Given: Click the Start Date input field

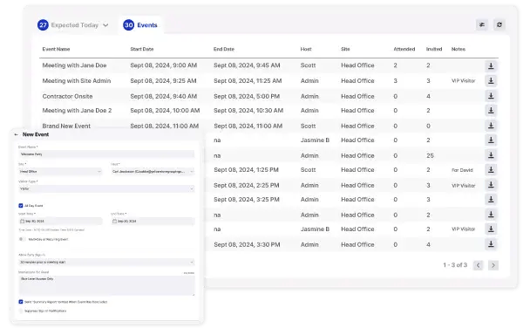Looking at the screenshot, I should [60, 222].
